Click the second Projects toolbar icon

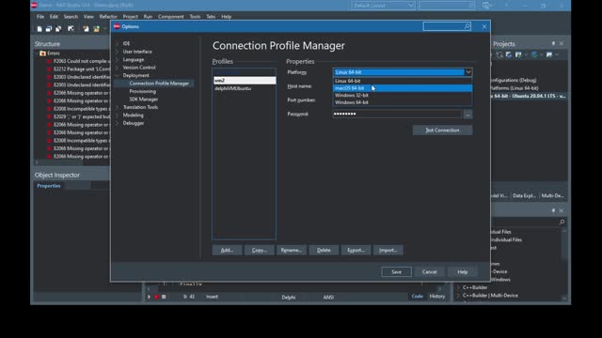509,54
